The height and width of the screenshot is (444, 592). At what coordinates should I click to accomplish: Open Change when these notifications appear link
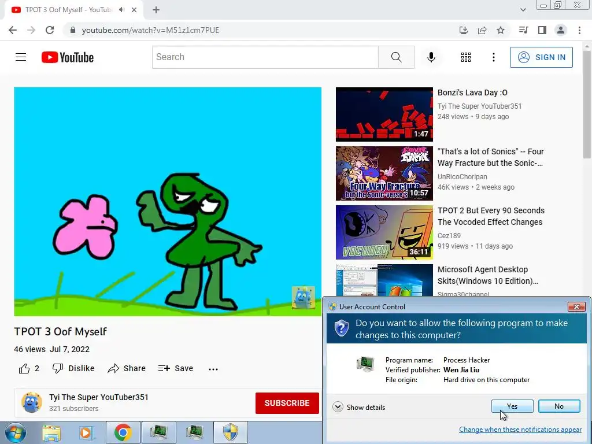520,430
